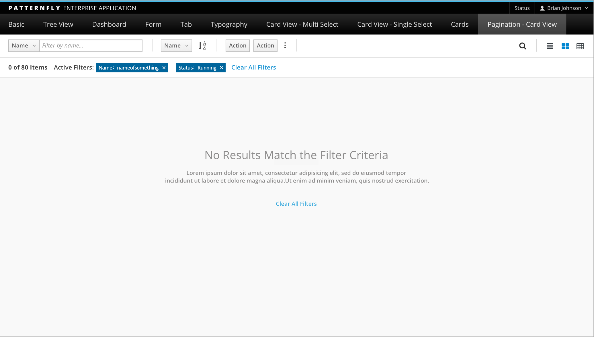This screenshot has width=594, height=337.
Task: Expand the Name filter dropdown
Action: 24,45
